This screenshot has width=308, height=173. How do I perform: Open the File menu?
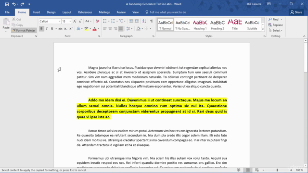[x=7, y=12]
